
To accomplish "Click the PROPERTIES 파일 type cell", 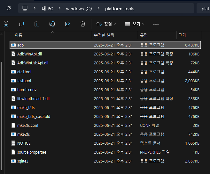I will coord(155,152).
